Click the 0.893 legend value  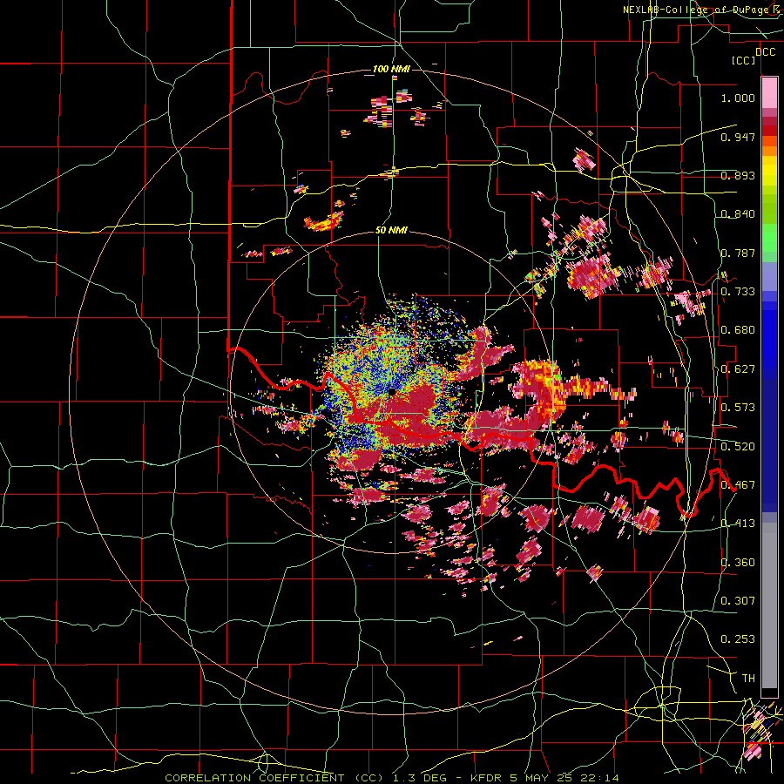coord(738,175)
